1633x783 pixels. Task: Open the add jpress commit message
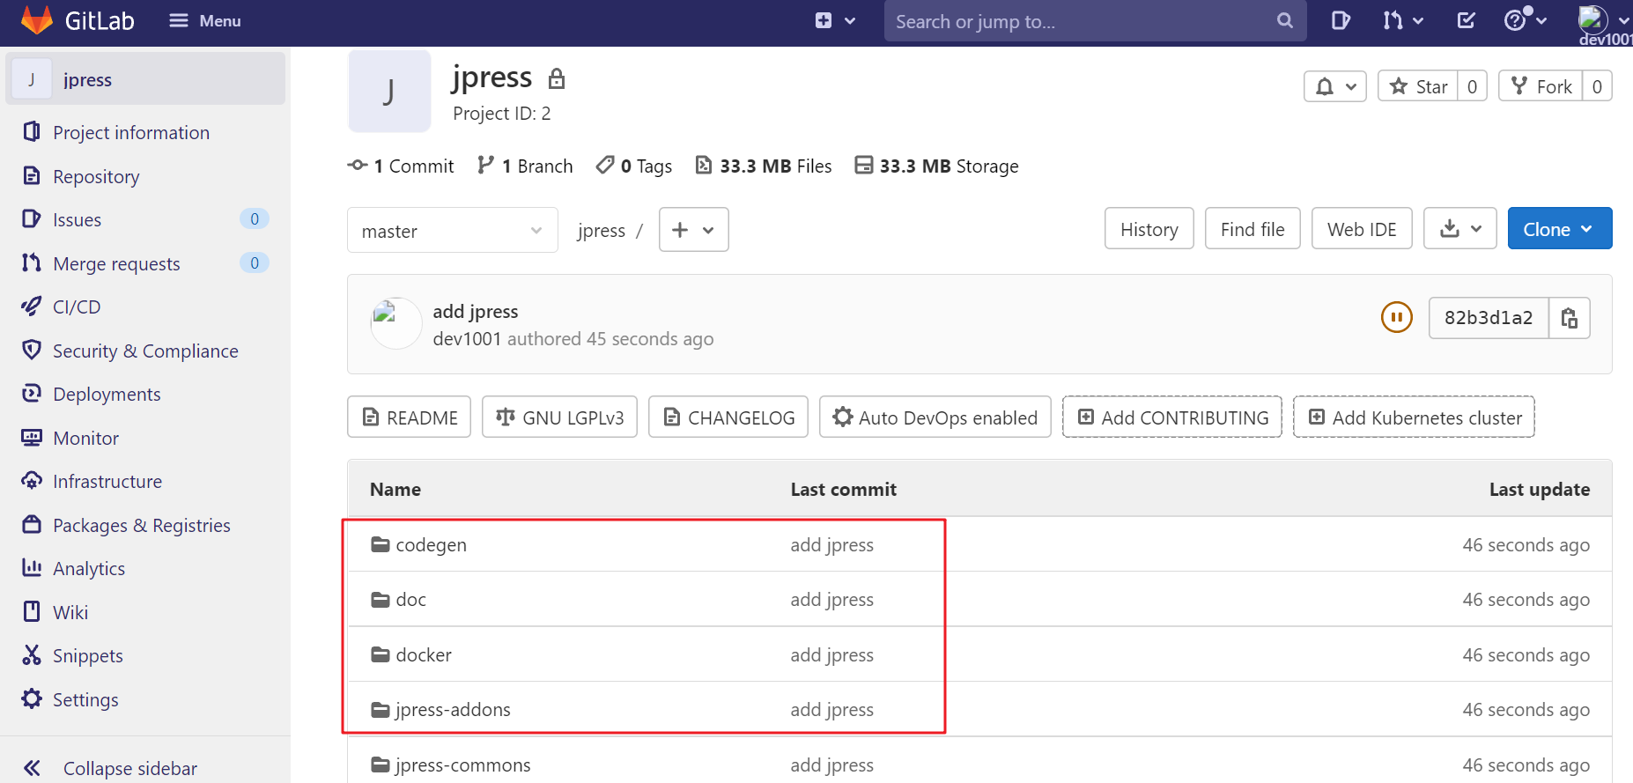[x=476, y=311]
